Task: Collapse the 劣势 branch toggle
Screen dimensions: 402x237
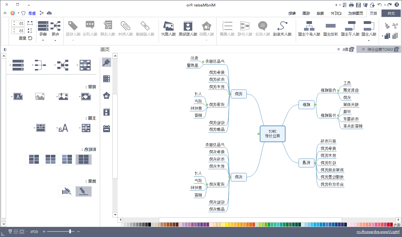Action: (x=229, y=177)
